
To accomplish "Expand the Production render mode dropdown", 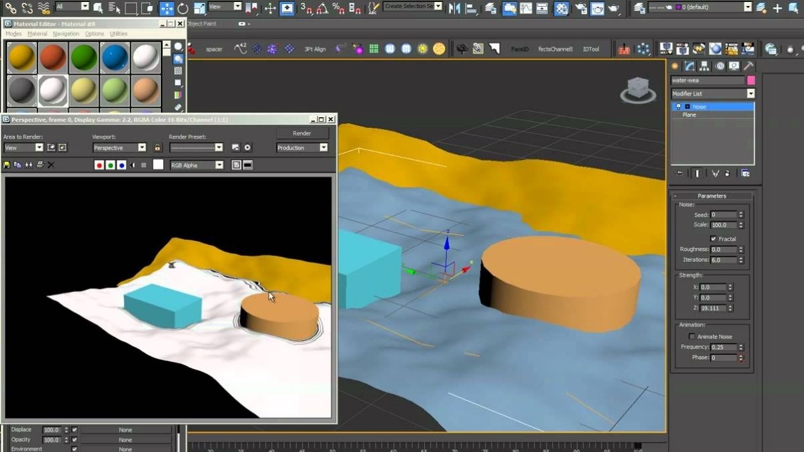I will (302, 147).
